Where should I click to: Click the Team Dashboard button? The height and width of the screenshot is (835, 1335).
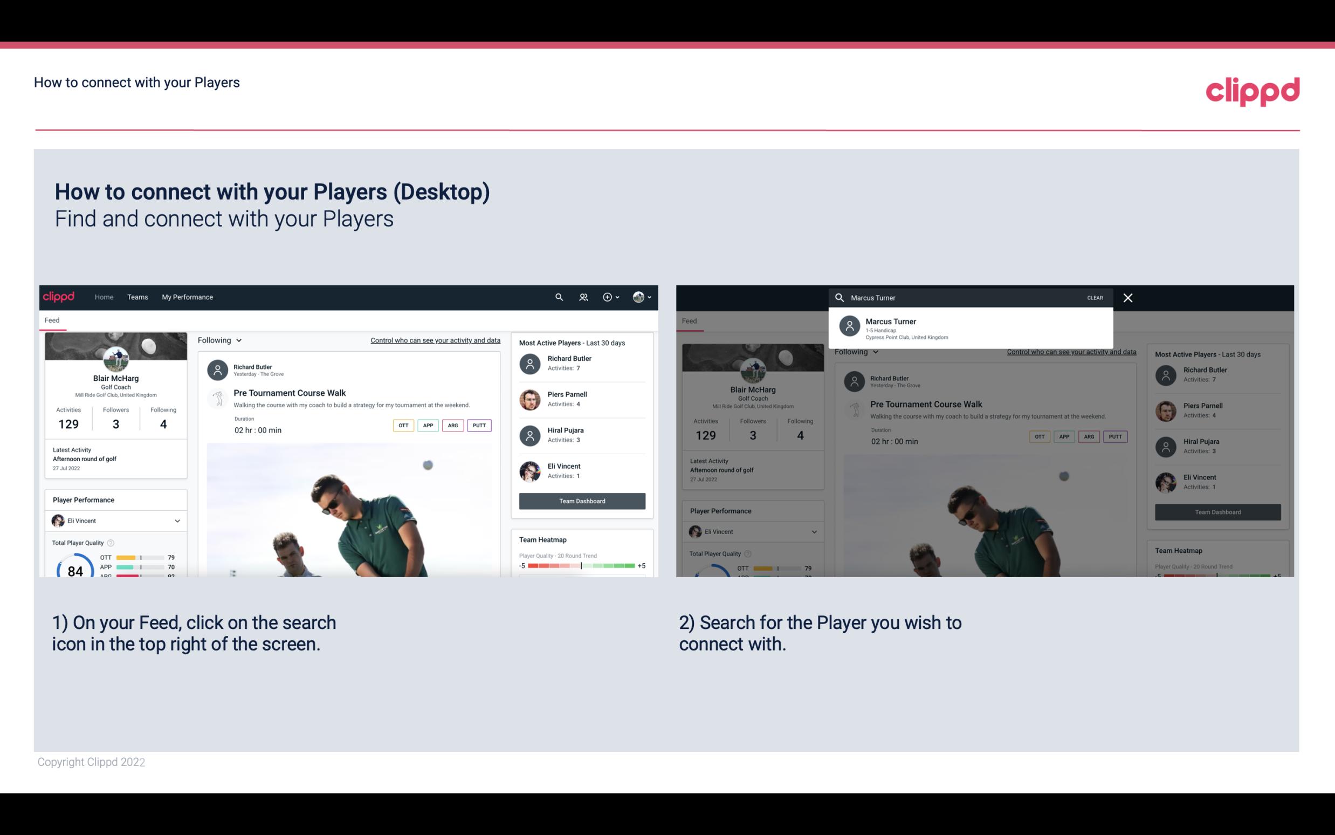click(x=581, y=500)
